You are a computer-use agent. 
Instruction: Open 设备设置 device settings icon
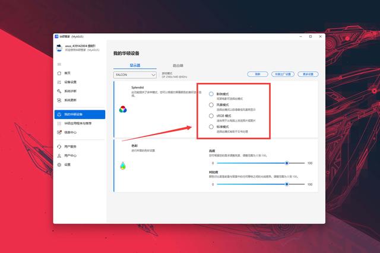point(59,82)
